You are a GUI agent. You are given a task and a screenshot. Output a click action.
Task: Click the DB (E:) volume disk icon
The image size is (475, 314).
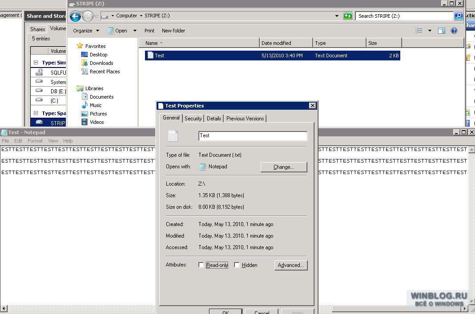39,90
